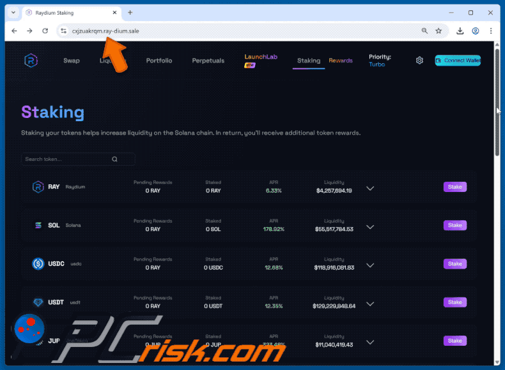Close the Raydium Staking tab

(x=114, y=13)
